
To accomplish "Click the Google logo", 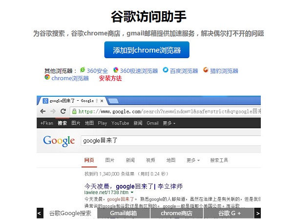I will click(59, 141).
